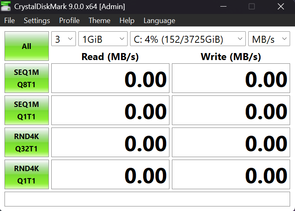Click the empty comment field at bottom
The height and width of the screenshot is (211, 295).
[x=147, y=199]
